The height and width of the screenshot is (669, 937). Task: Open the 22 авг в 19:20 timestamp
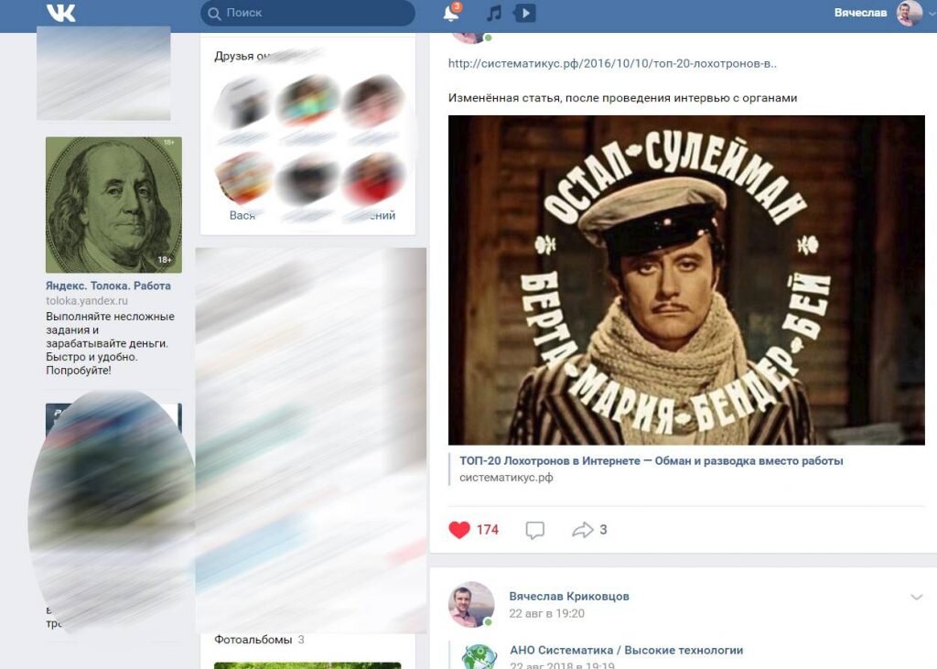point(546,613)
